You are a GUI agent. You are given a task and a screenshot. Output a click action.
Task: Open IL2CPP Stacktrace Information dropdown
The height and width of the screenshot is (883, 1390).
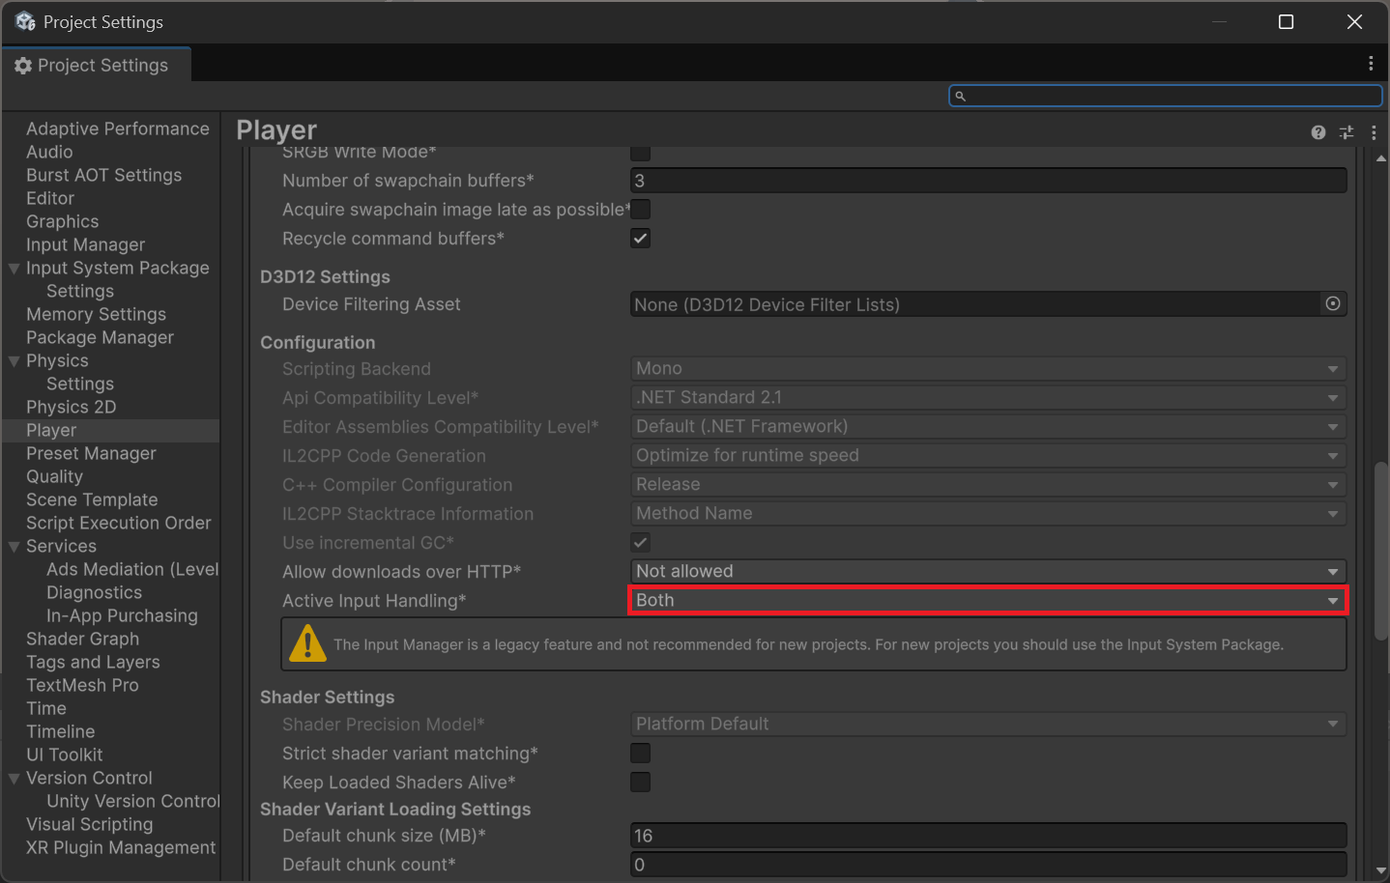[x=988, y=513]
